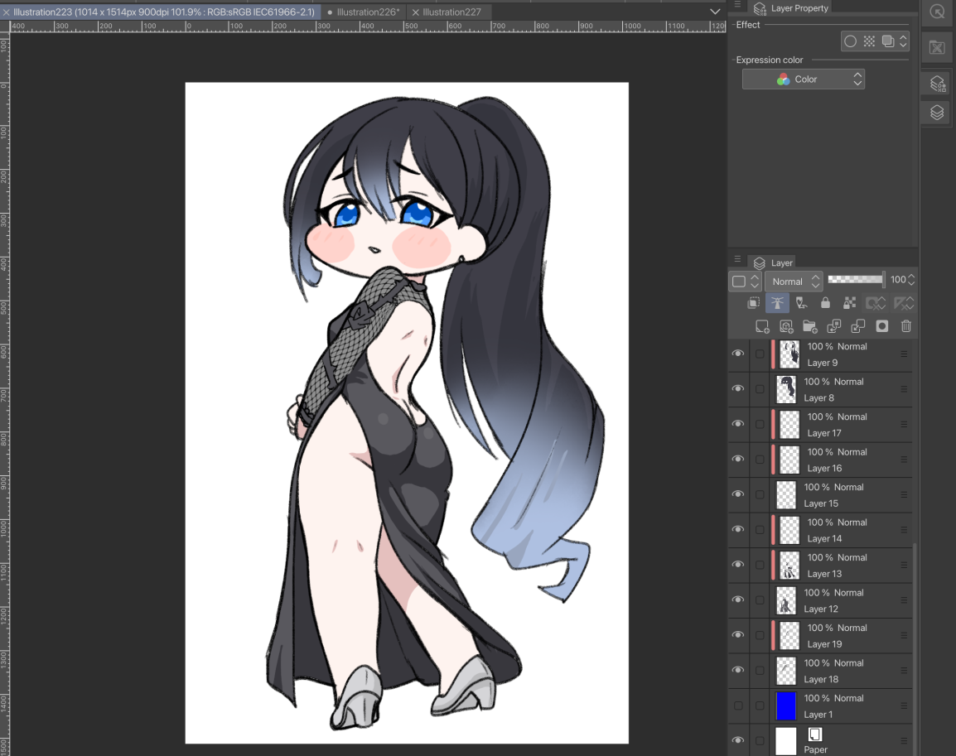
Task: Expand the effect options stepper arrows
Action: pyautogui.click(x=904, y=41)
